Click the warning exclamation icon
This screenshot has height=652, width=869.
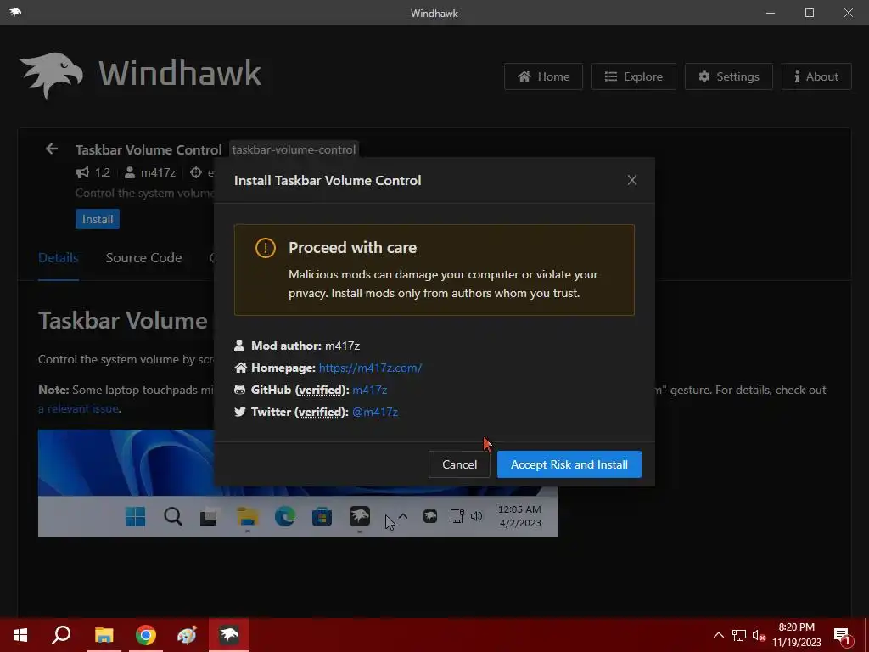(x=266, y=248)
